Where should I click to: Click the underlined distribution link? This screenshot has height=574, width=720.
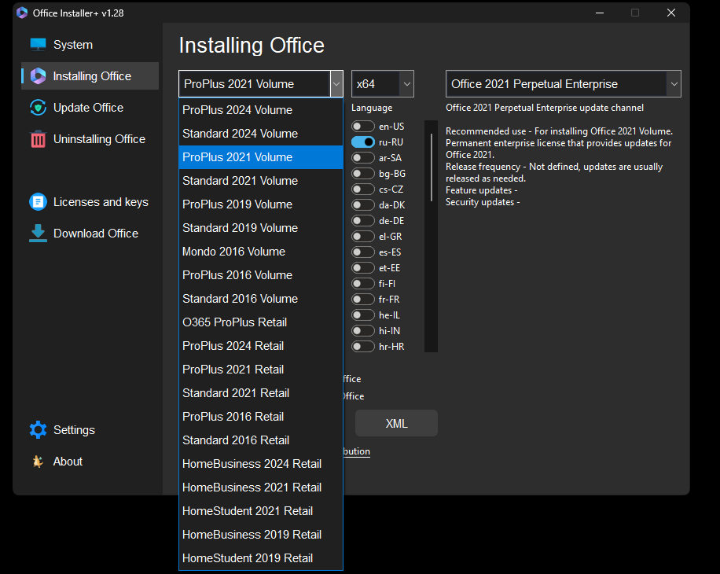pyautogui.click(x=356, y=451)
